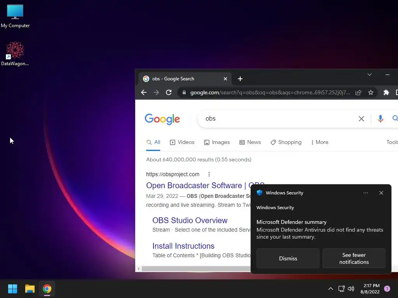Click the https://obsproject.com URL text
398x298 pixels.
tap(173, 174)
